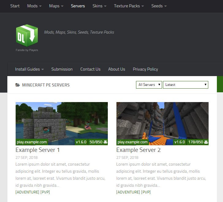Open the Example Server 1 title link
223x202 pixels.
pos(38,150)
